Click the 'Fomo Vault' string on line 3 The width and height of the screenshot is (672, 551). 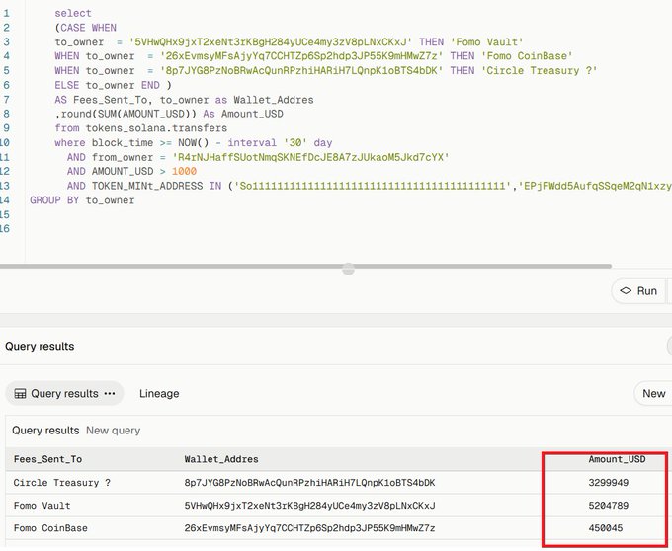[x=486, y=41]
